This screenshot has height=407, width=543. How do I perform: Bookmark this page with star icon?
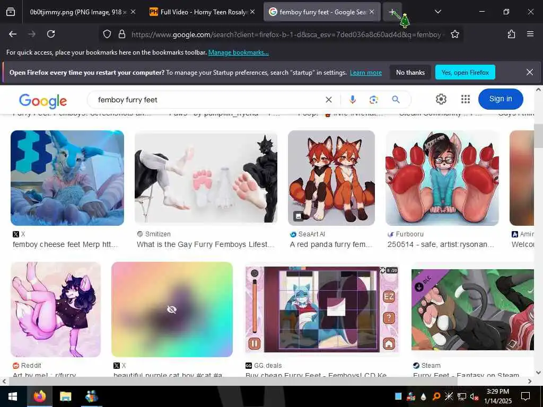coord(454,34)
